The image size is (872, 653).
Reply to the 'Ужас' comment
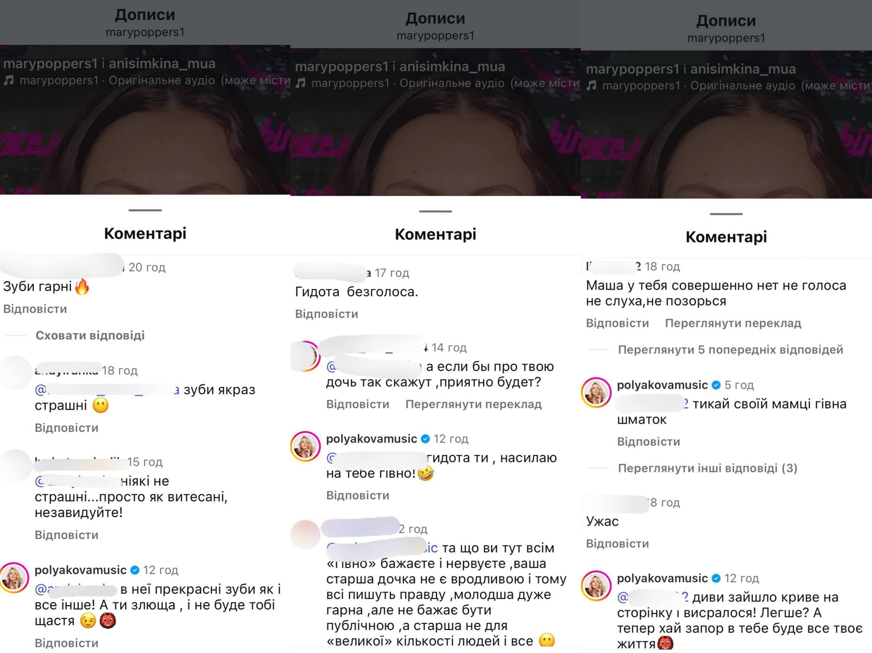(617, 544)
